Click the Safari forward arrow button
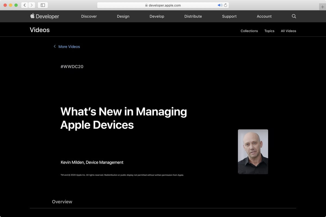The width and height of the screenshot is (326, 217). click(x=32, y=5)
